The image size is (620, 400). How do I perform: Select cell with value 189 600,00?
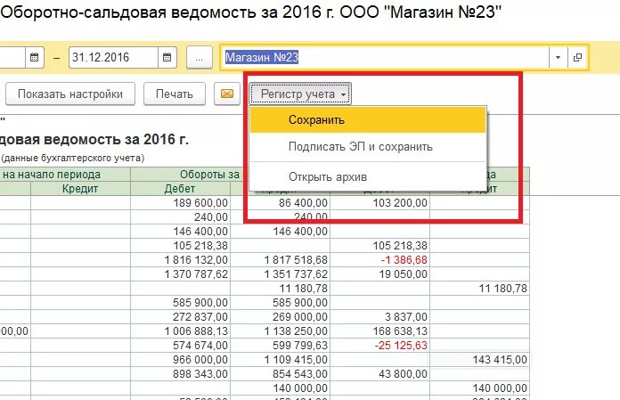pyautogui.click(x=180, y=203)
